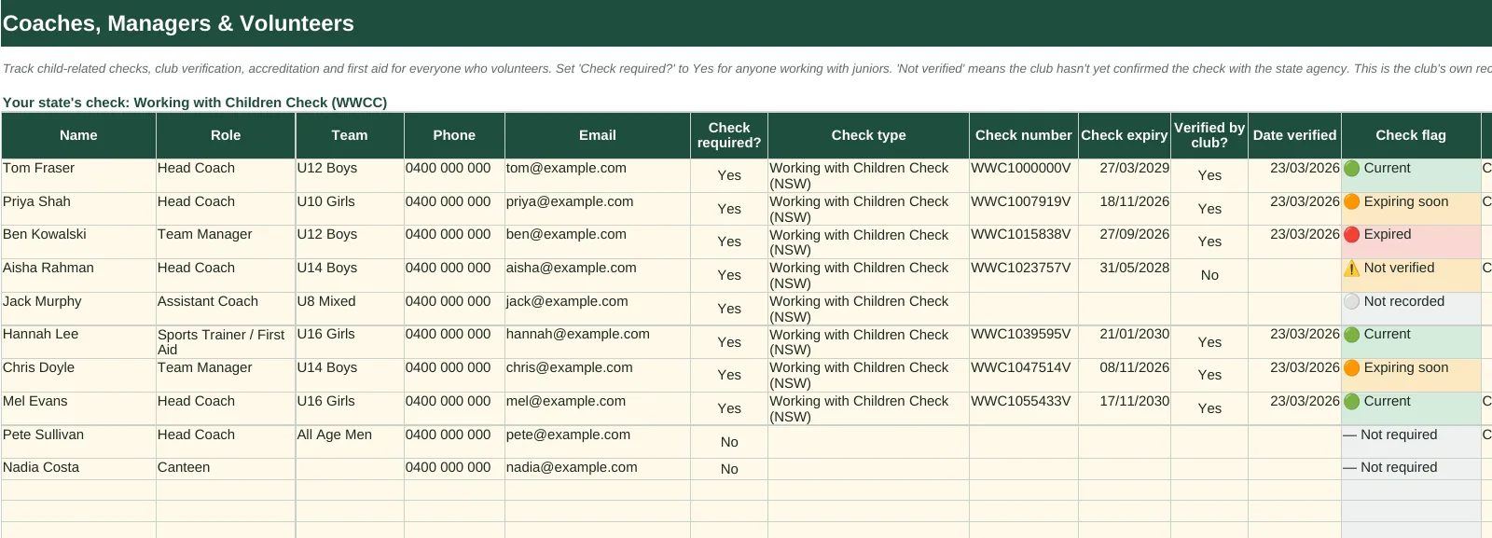Click the Ben Kowalski name cell
Image resolution: width=1492 pixels, height=538 pixels.
(78, 241)
